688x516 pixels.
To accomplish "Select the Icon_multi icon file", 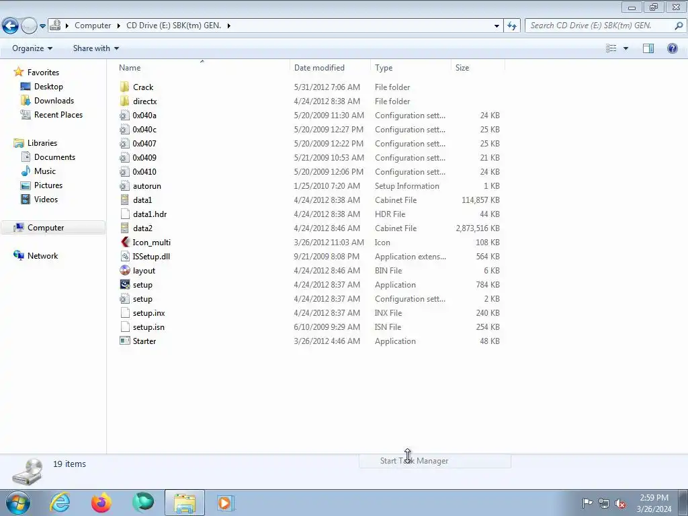I will coord(124,242).
